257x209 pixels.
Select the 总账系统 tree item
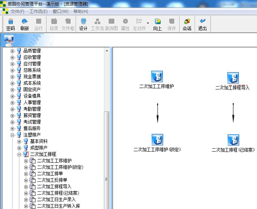32,70
